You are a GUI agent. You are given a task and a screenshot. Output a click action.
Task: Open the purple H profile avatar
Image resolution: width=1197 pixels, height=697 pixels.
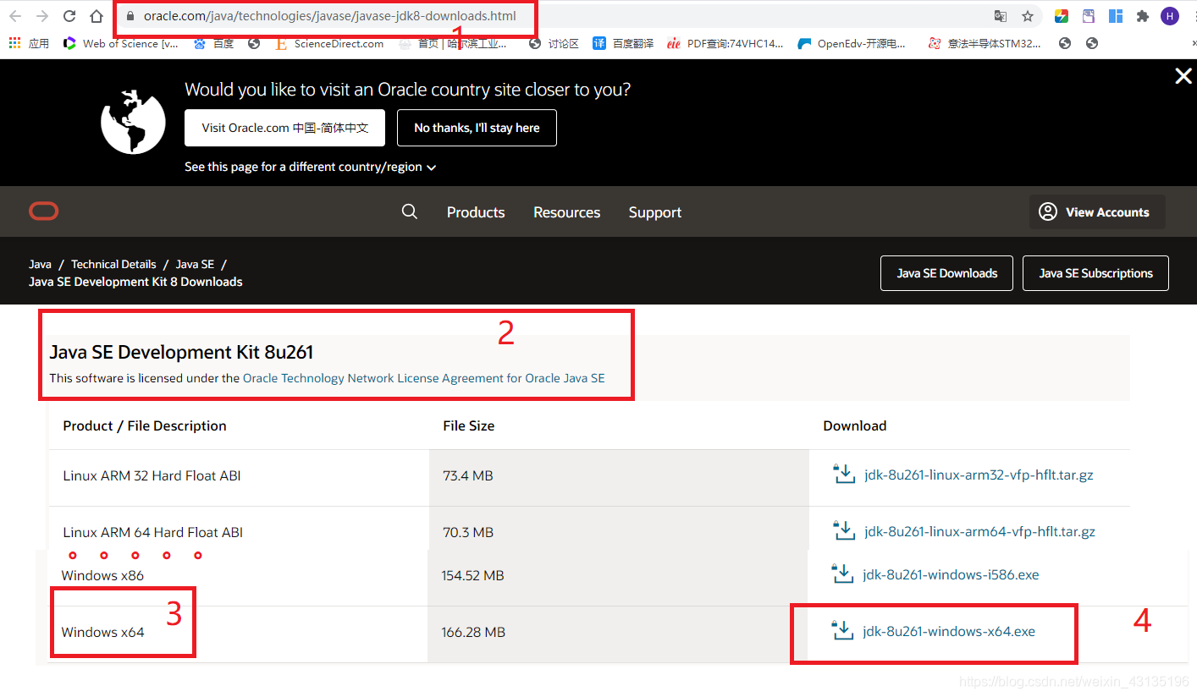[x=1170, y=16]
